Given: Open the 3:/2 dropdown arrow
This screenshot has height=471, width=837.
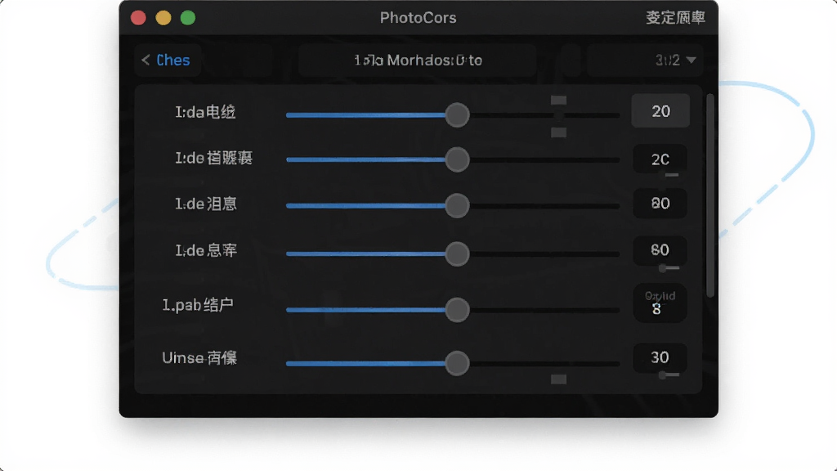Looking at the screenshot, I should [x=692, y=60].
